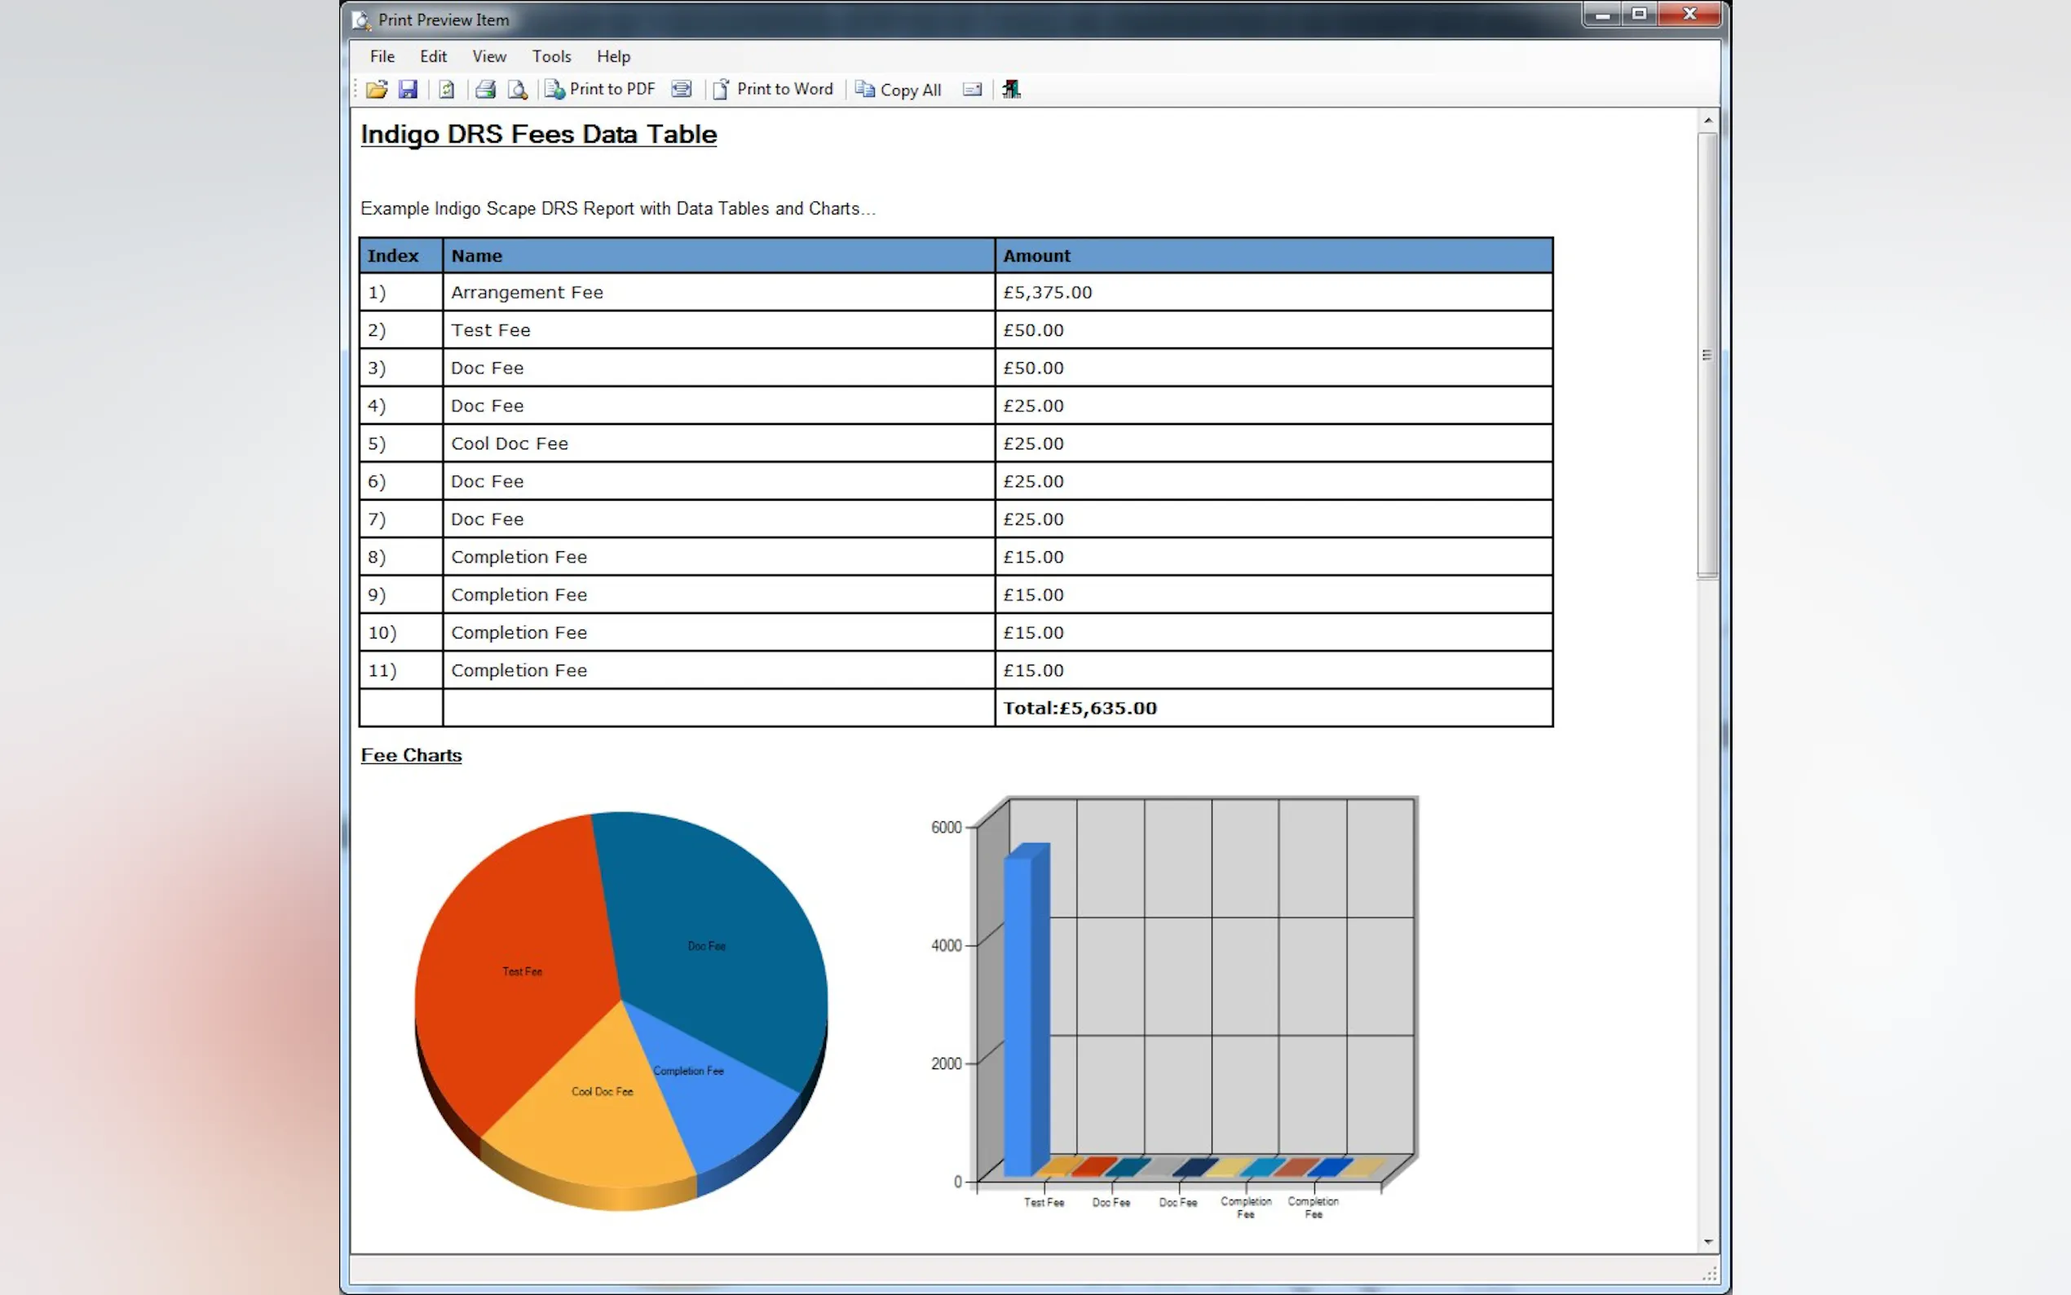This screenshot has height=1295, width=2071.
Task: Open the View menu
Action: (x=489, y=56)
